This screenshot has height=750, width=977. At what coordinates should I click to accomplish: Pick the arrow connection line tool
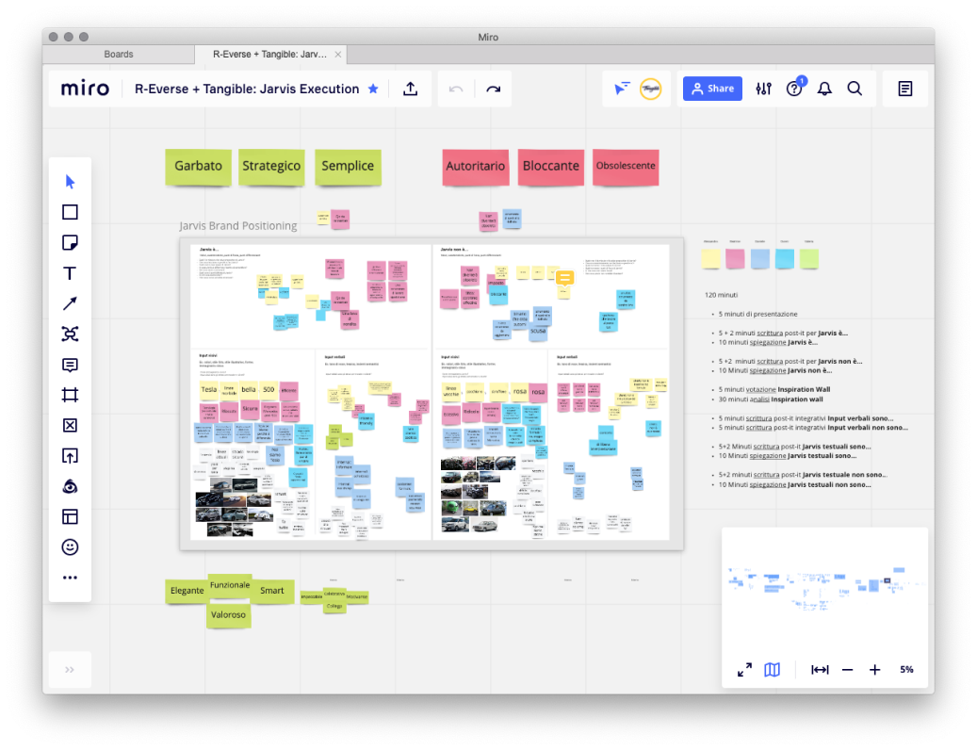pyautogui.click(x=70, y=303)
